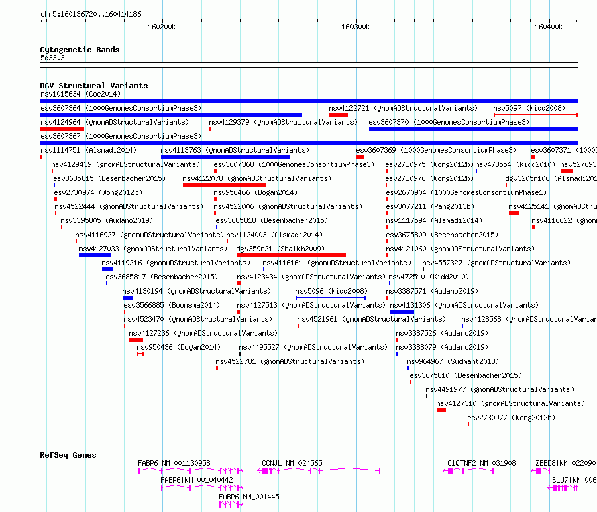Open nsv4523470 gnomAD variant

198,319
